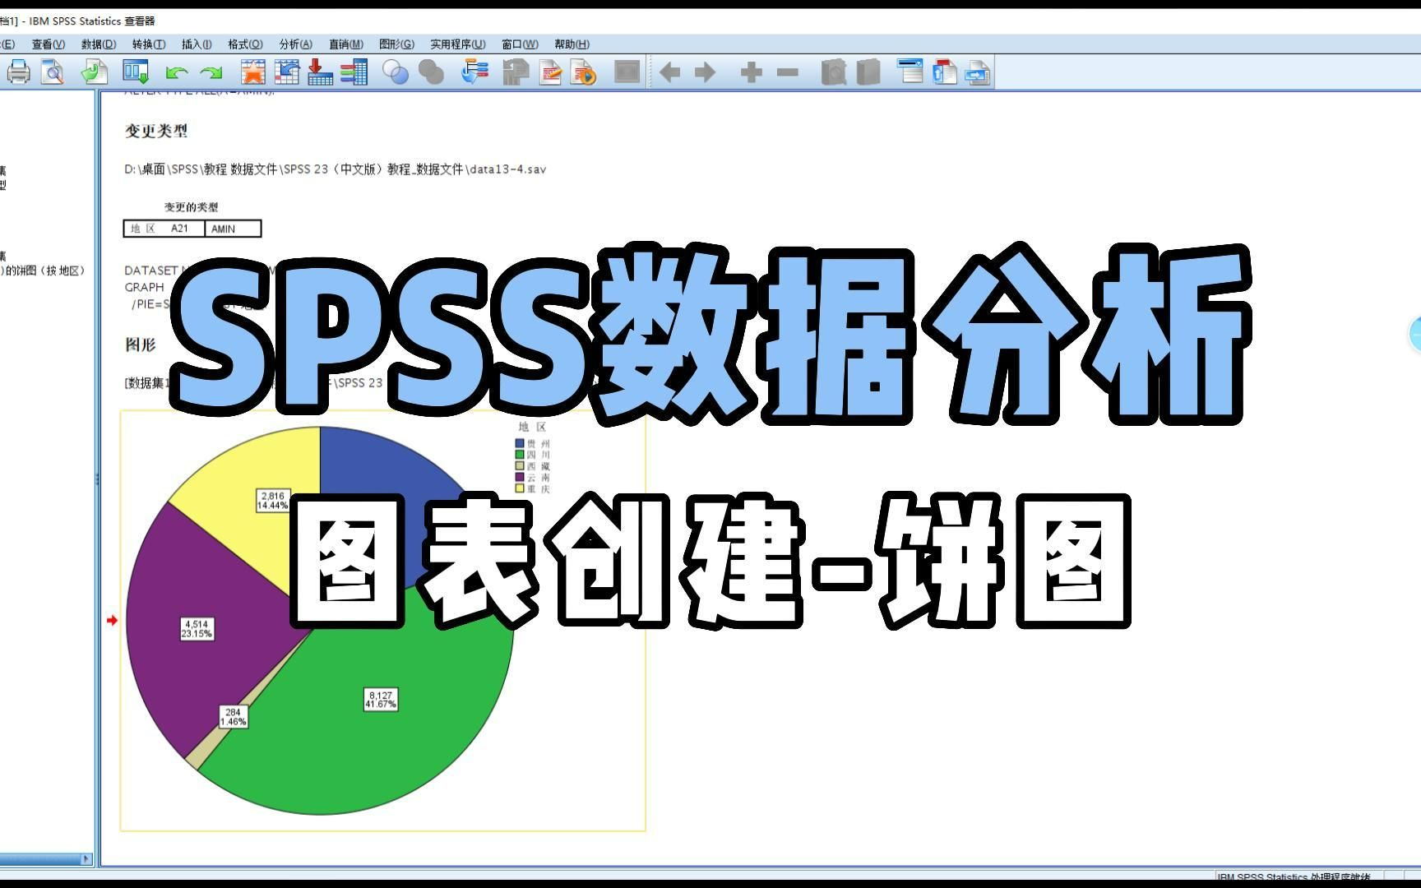
Task: Click the 变更类型 heading
Action: [x=156, y=131]
